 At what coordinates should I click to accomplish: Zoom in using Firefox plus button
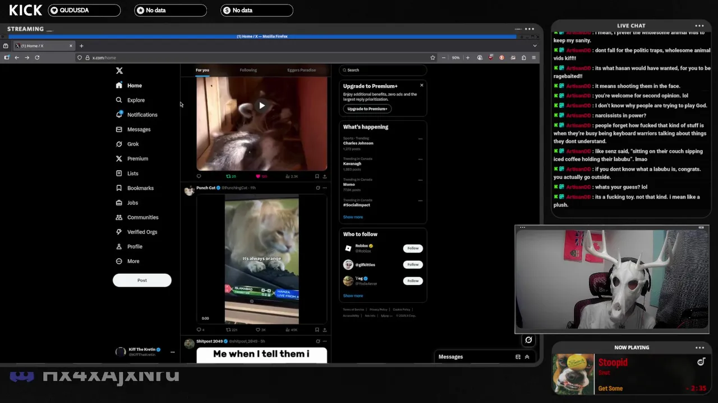[467, 58]
